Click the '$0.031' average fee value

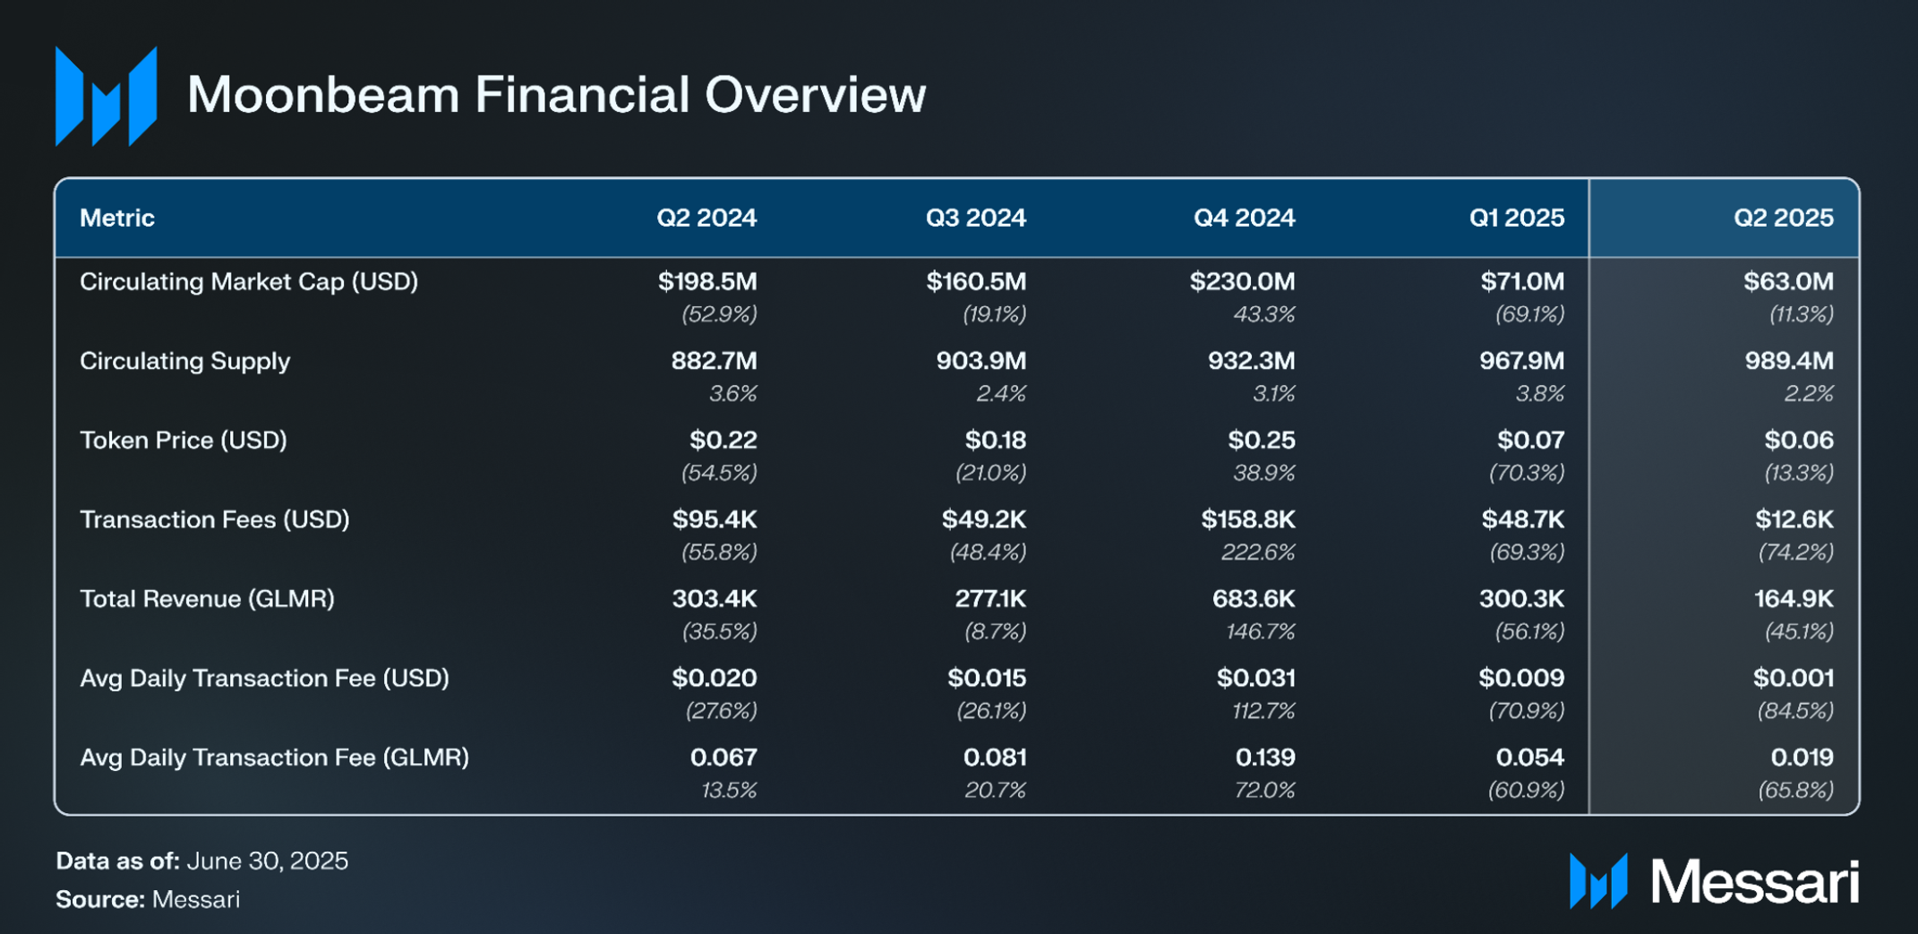click(1255, 678)
